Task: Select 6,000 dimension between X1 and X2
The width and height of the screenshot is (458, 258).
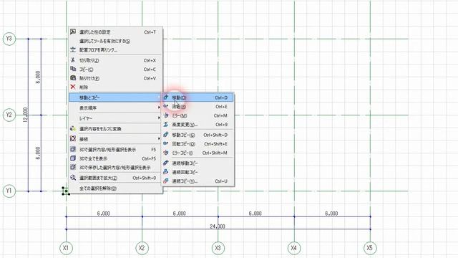Action: click(103, 214)
